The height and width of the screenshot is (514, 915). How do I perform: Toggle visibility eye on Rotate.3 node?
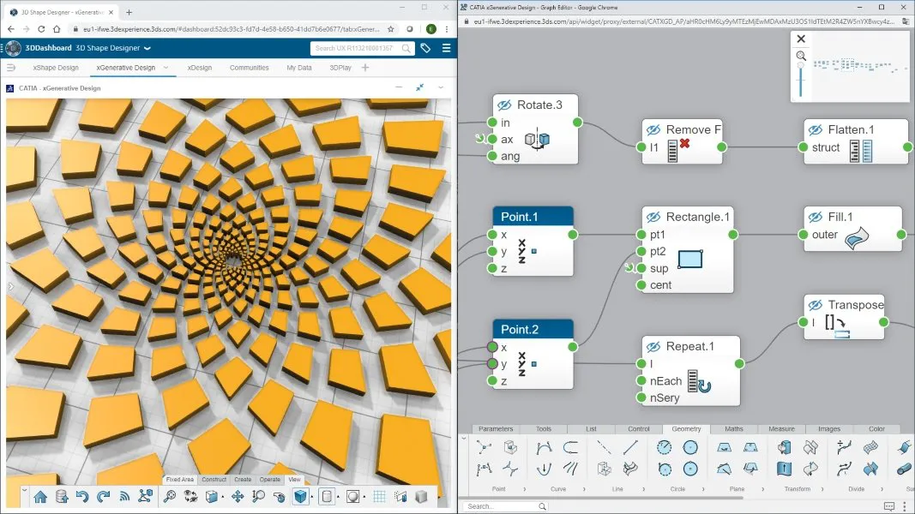click(x=504, y=105)
